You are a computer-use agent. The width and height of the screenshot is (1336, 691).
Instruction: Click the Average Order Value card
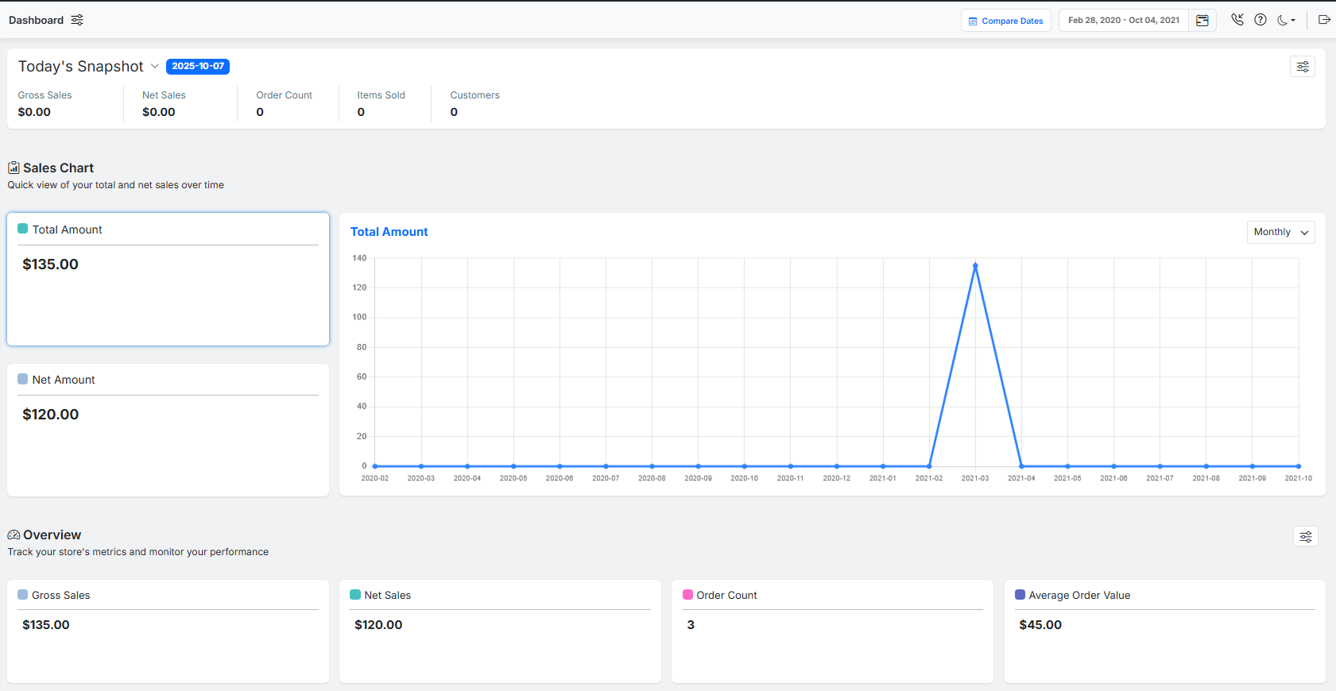[1165, 631]
